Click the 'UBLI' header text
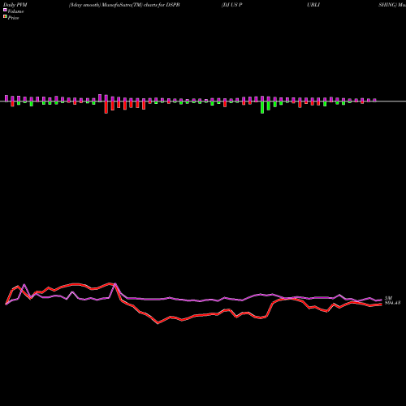 313,5
